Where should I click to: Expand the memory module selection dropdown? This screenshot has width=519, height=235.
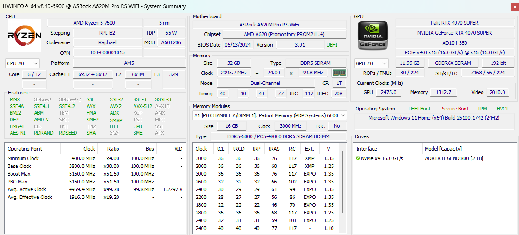pyautogui.click(x=269, y=115)
